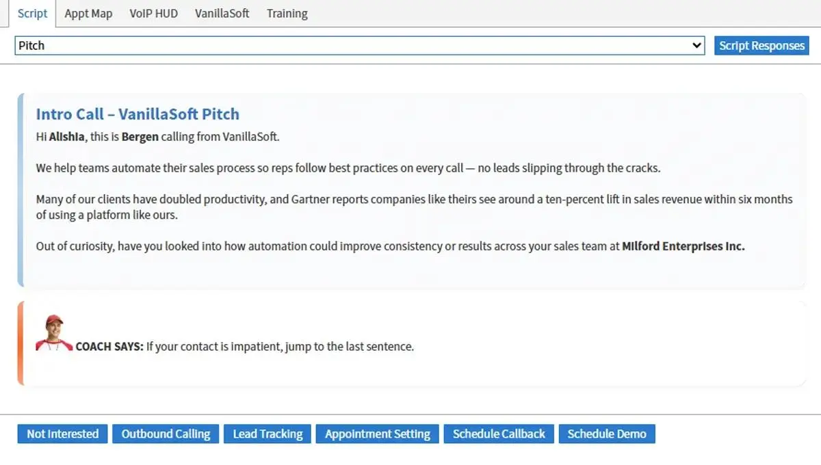Select the Appointment Setting response
The image size is (821, 465).
[x=378, y=434]
